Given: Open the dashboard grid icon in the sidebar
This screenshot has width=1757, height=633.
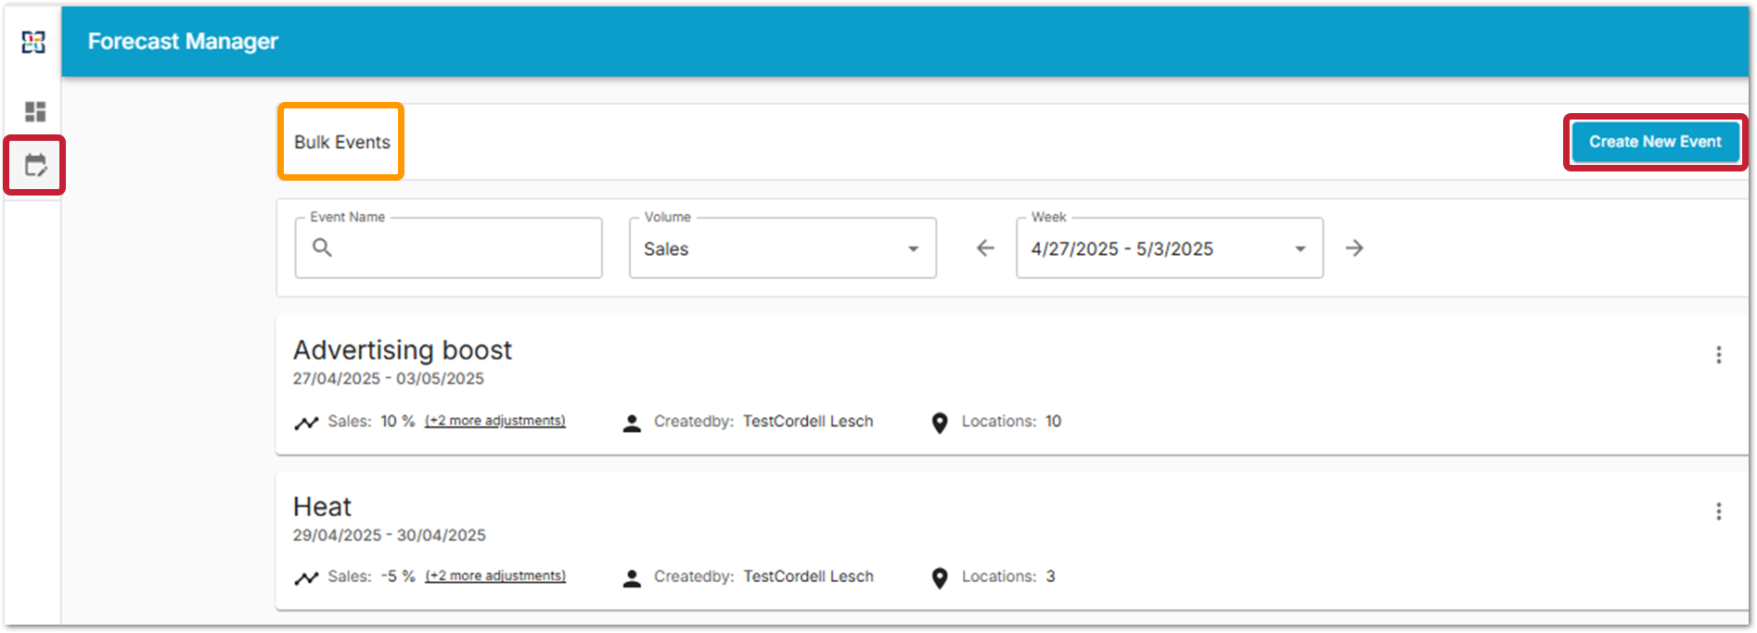Looking at the screenshot, I should click(35, 112).
